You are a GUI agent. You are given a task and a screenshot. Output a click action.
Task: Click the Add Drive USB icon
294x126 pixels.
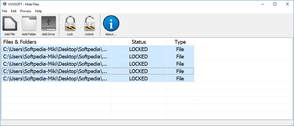pyautogui.click(x=48, y=24)
